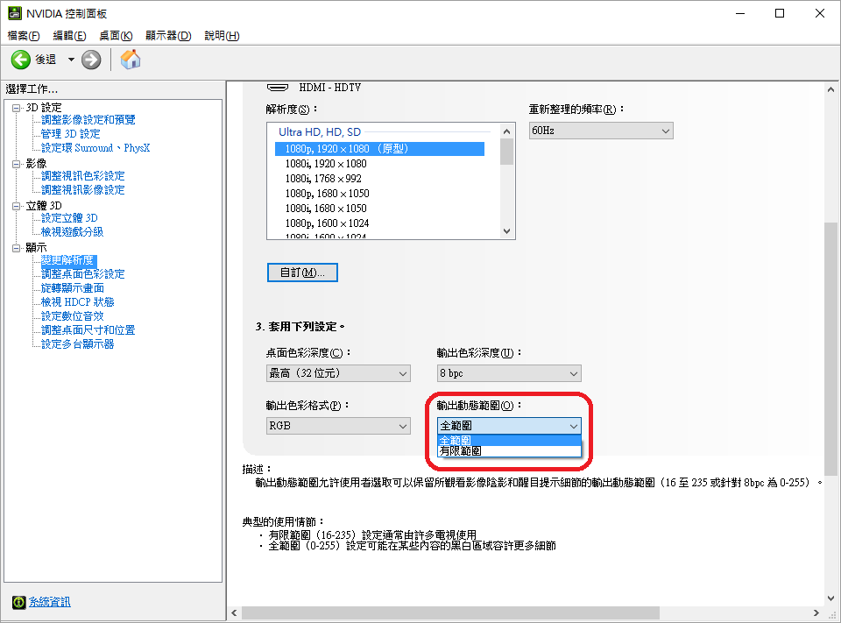Click the NVIDIA logo in title bar

click(15, 13)
